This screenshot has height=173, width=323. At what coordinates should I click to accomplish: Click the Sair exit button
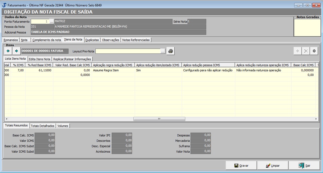tap(304, 166)
